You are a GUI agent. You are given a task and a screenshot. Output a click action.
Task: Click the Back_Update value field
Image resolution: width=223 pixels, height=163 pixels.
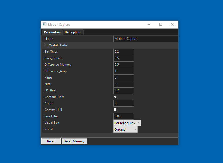(123, 58)
